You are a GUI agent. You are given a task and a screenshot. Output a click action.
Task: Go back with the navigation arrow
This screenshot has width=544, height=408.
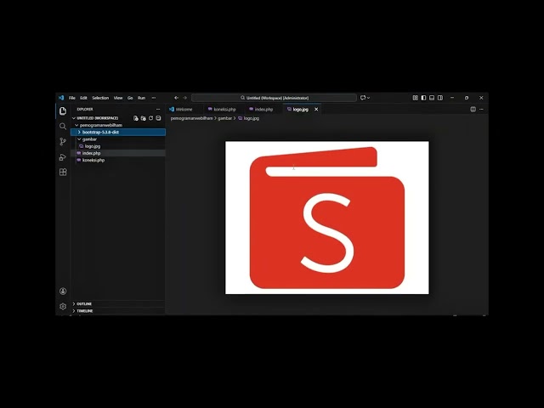click(176, 98)
